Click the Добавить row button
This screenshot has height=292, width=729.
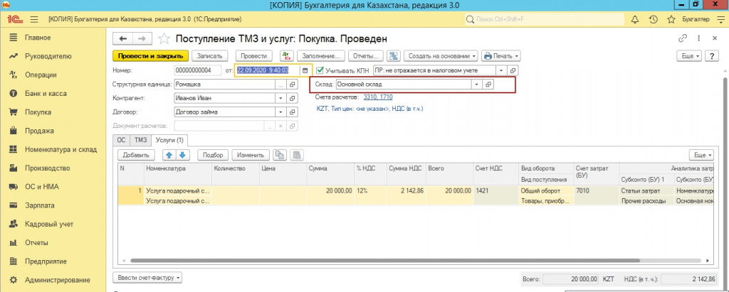[x=136, y=155]
